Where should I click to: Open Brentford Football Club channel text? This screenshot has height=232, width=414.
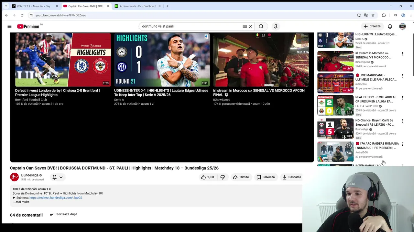(31, 100)
